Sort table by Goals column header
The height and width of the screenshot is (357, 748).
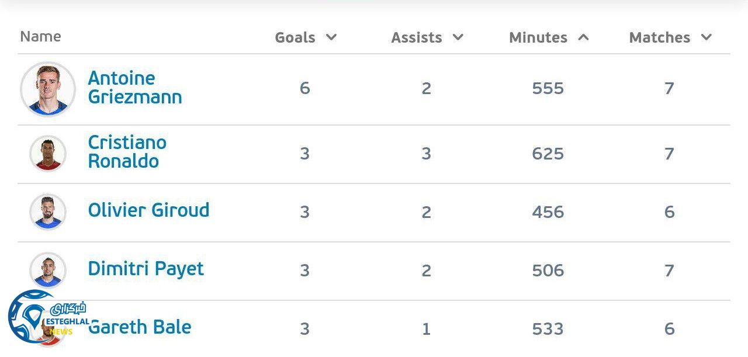click(x=295, y=37)
